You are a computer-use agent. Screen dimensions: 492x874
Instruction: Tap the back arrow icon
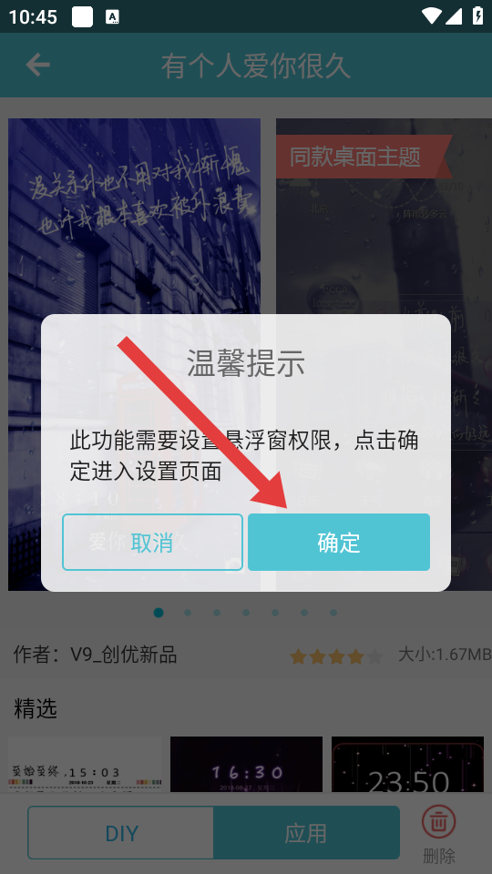coord(38,66)
